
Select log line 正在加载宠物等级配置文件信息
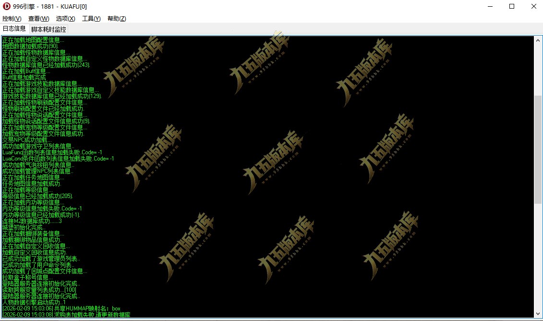[45, 127]
